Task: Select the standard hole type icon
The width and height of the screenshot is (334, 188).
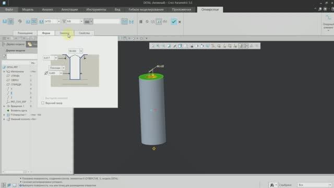Action: pos(10,21)
